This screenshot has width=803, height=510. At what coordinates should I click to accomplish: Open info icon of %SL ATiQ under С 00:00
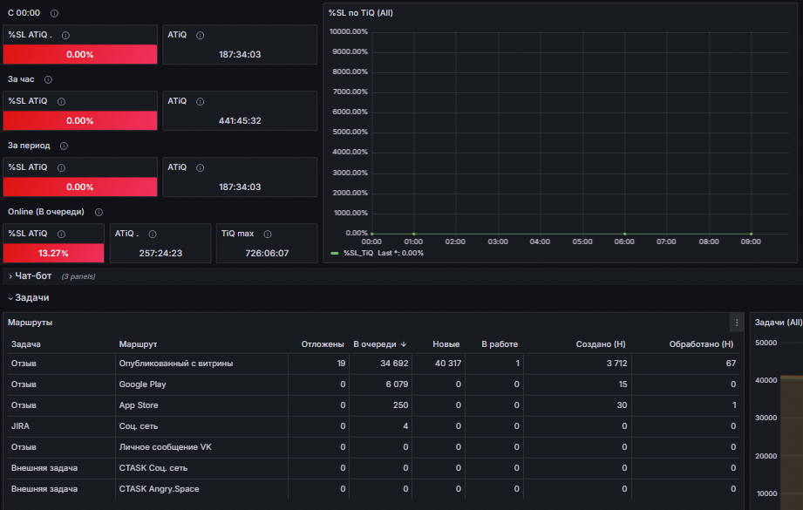pyautogui.click(x=65, y=36)
